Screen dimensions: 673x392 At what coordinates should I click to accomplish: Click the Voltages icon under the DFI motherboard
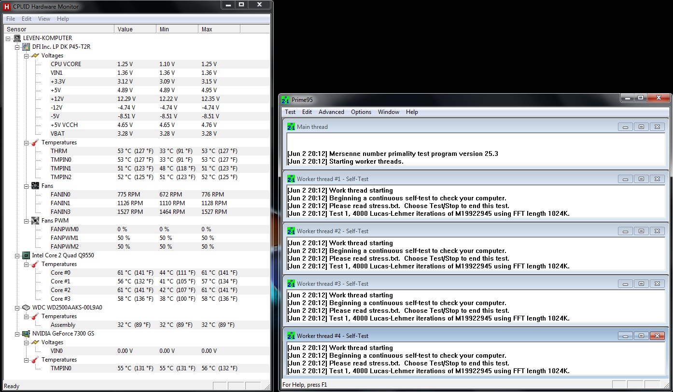[x=35, y=56]
